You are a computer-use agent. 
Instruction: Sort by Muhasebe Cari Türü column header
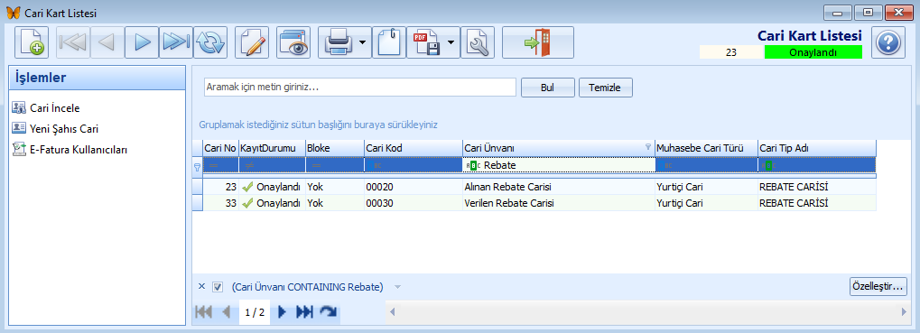[x=706, y=148]
